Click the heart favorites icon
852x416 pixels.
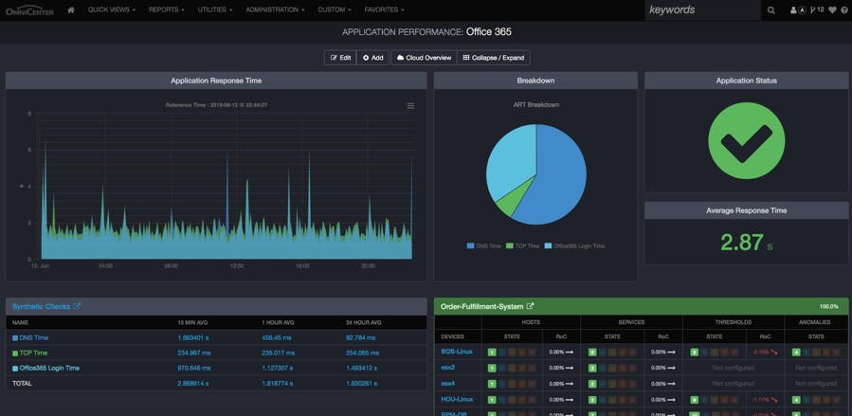832,9
